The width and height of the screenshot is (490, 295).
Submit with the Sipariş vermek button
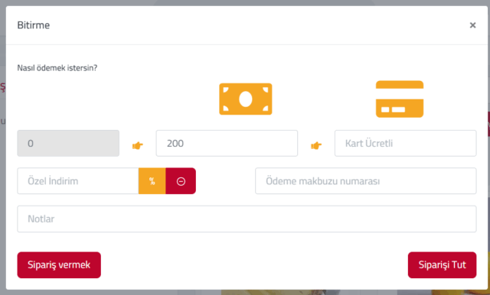tap(59, 264)
